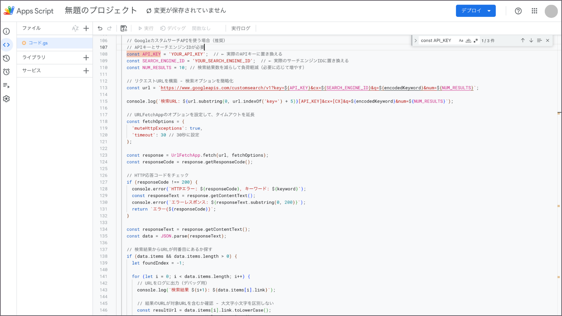Click the デバッグ debug button
Image resolution: width=562 pixels, height=316 pixels.
coord(173,28)
